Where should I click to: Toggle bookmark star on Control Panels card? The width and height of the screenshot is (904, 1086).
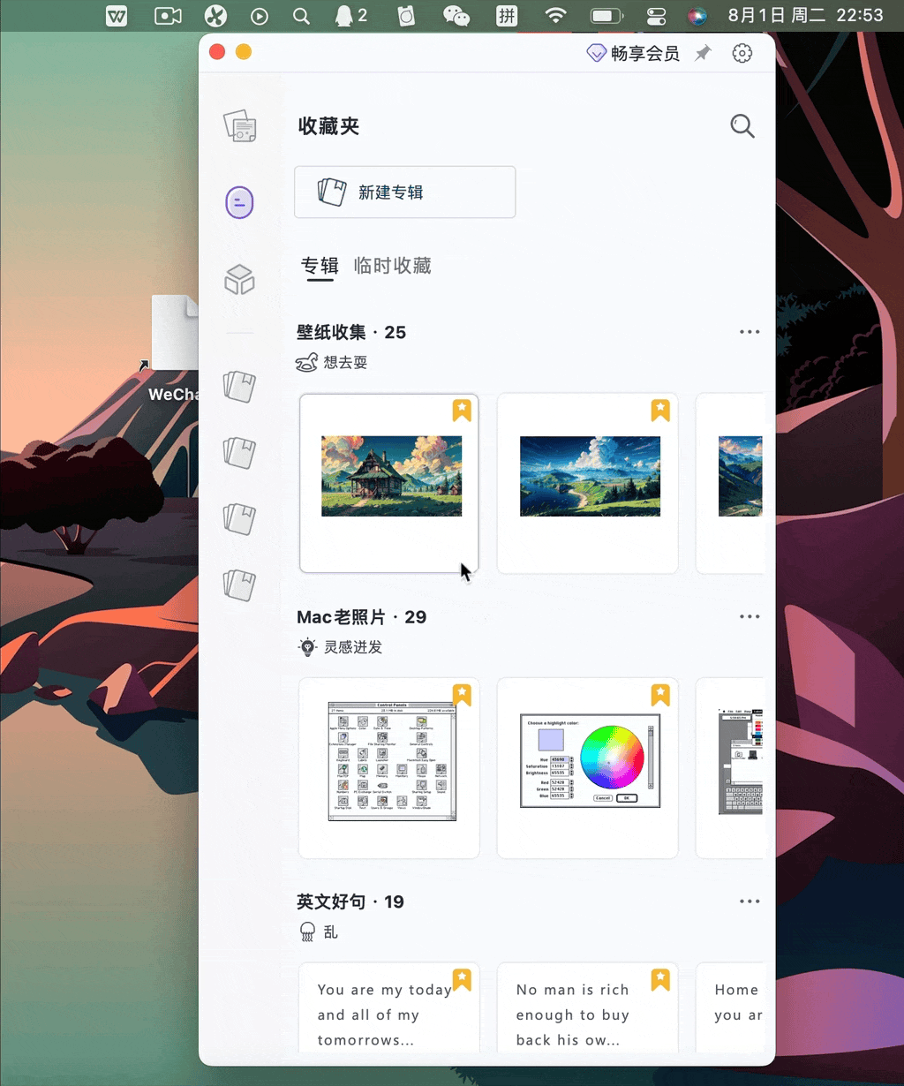click(462, 695)
